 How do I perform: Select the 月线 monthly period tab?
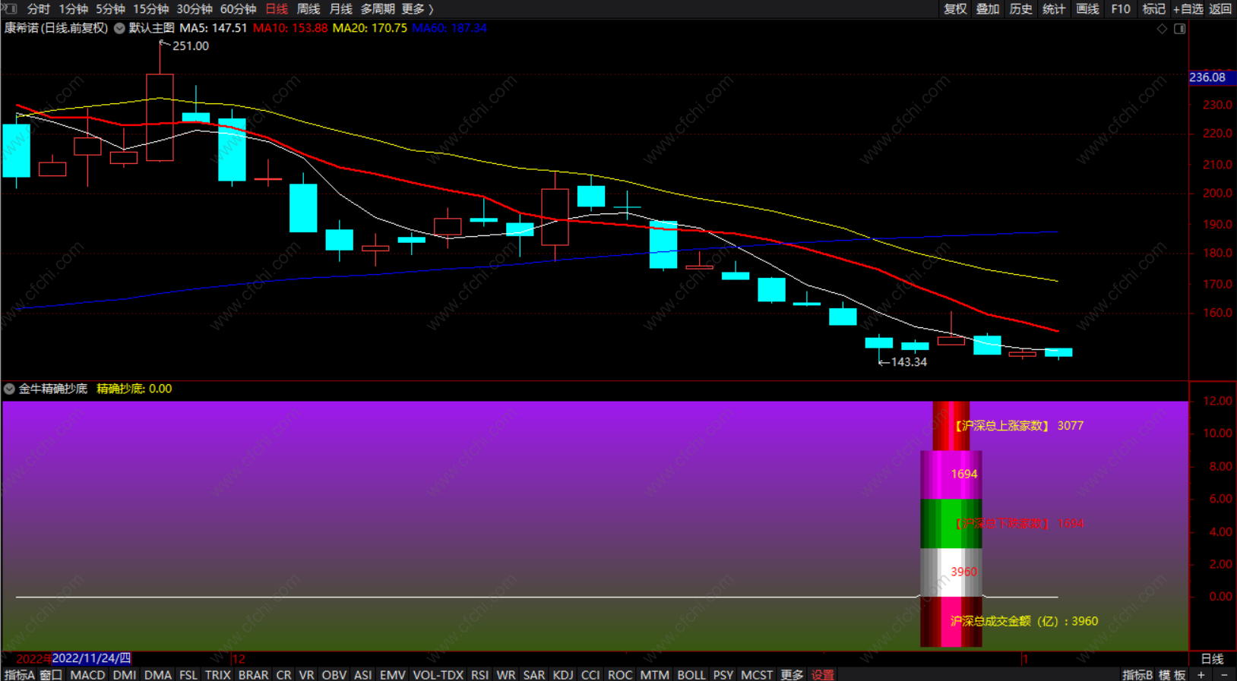tap(340, 9)
